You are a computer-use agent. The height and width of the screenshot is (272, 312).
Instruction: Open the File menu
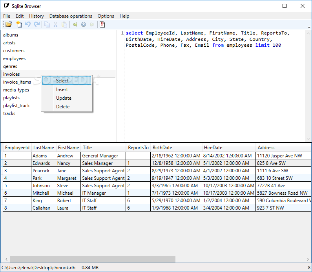tap(7, 16)
